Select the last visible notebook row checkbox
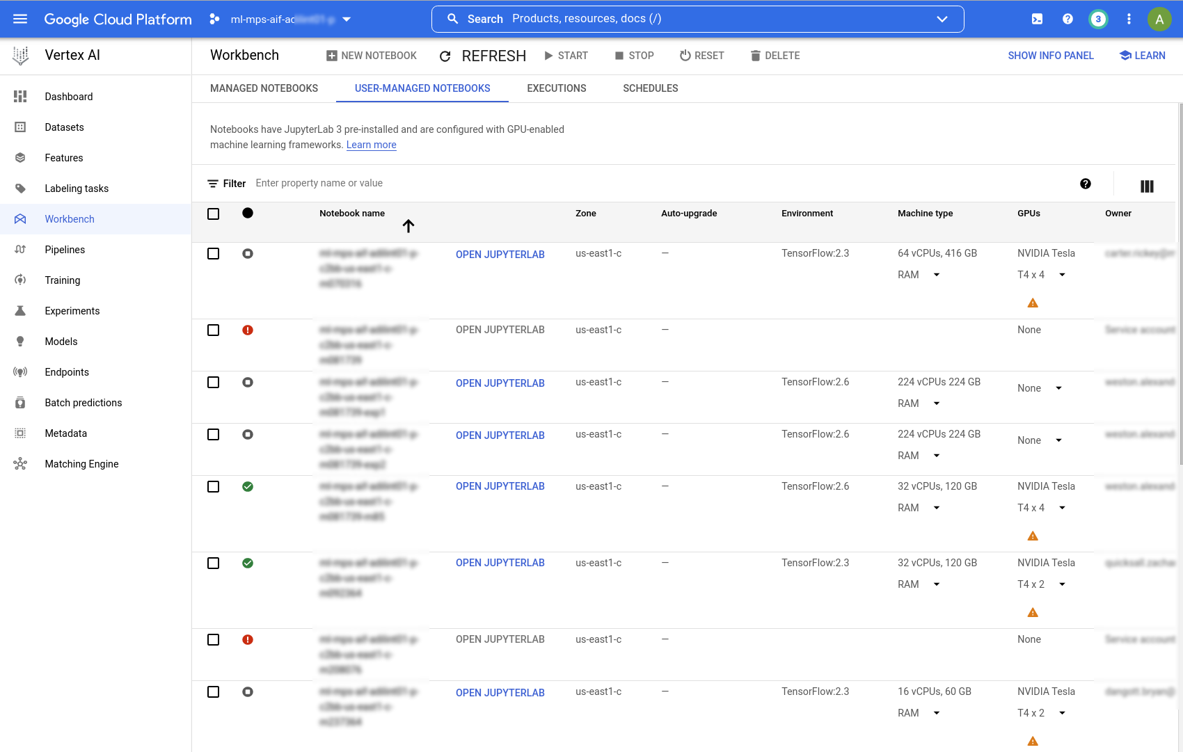The width and height of the screenshot is (1183, 752). click(214, 692)
